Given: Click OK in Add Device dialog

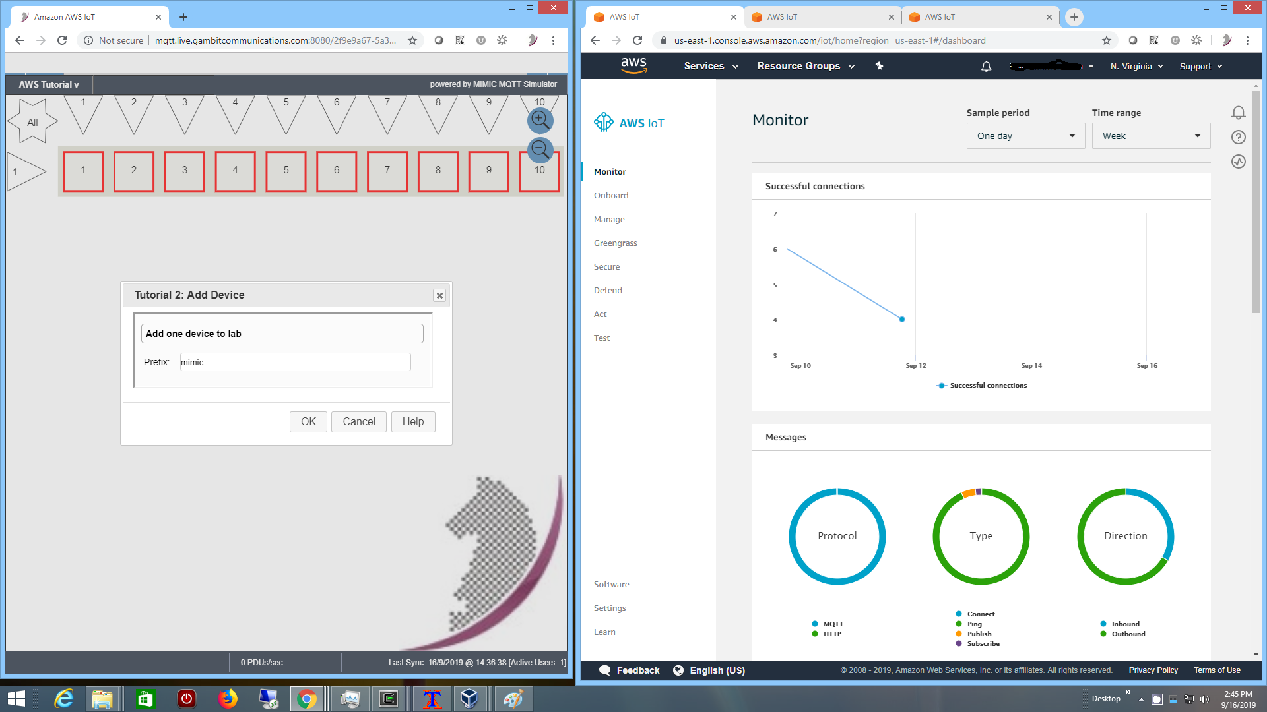Looking at the screenshot, I should coord(308,421).
